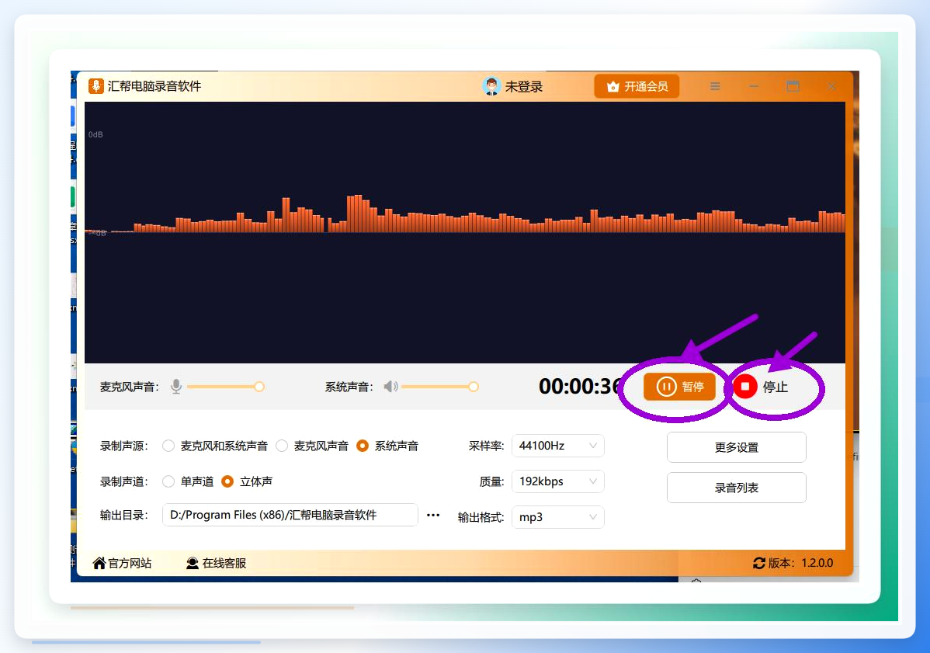
Task: Click the speaker icon beside 系统声音
Action: coord(390,387)
